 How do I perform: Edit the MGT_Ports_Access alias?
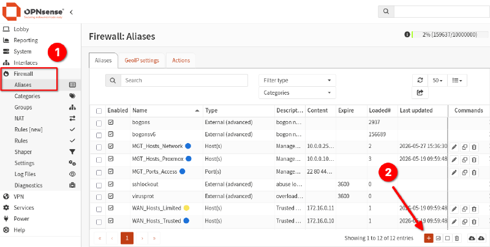coord(454,172)
